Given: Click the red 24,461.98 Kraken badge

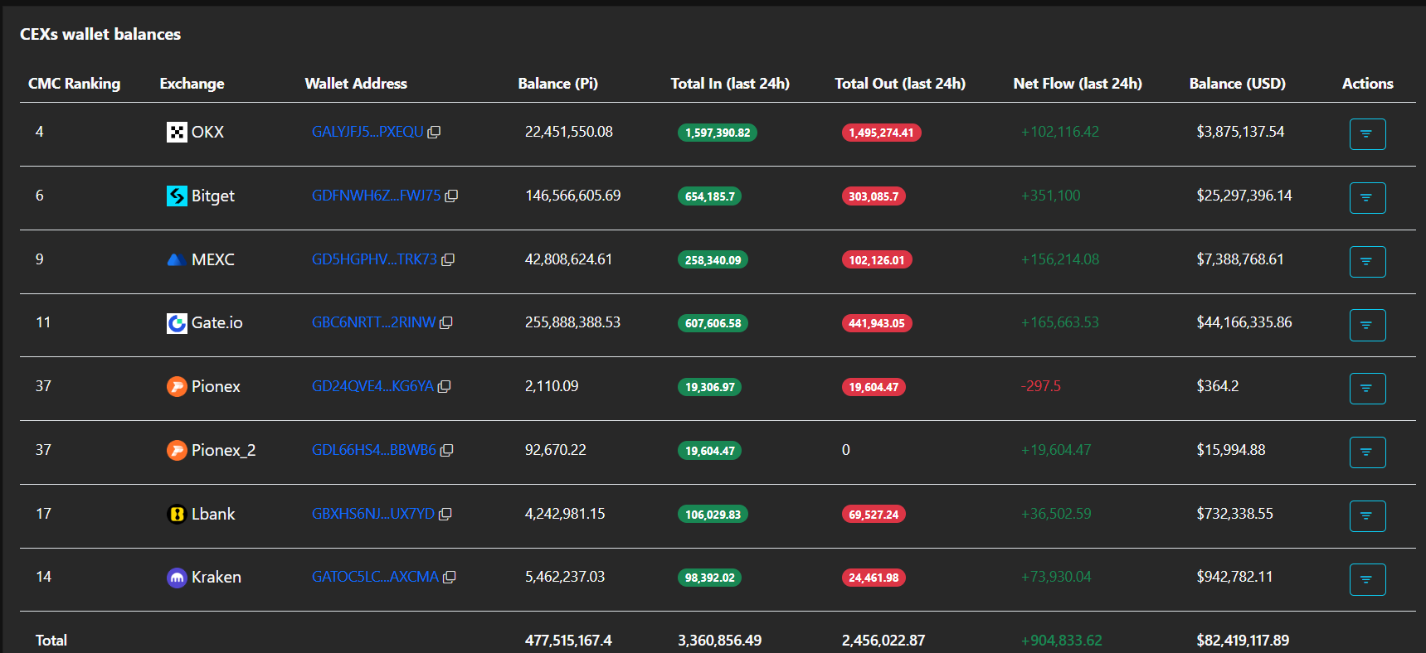Looking at the screenshot, I should (x=874, y=578).
